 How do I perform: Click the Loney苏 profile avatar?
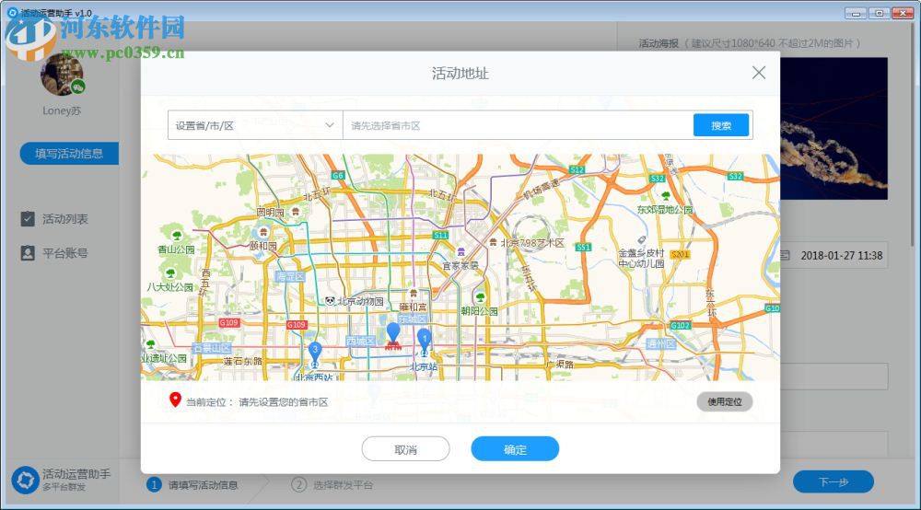click(x=62, y=75)
